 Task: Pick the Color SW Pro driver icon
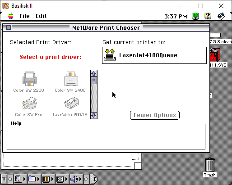29,103
